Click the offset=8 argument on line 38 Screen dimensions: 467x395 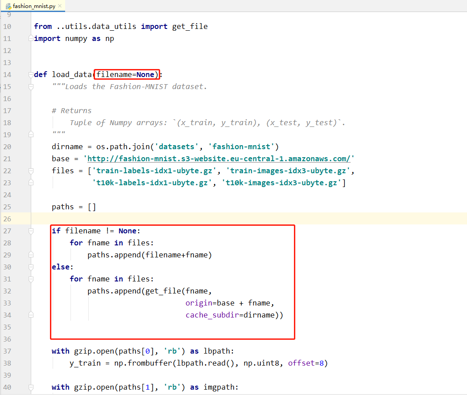pyautogui.click(x=306, y=363)
